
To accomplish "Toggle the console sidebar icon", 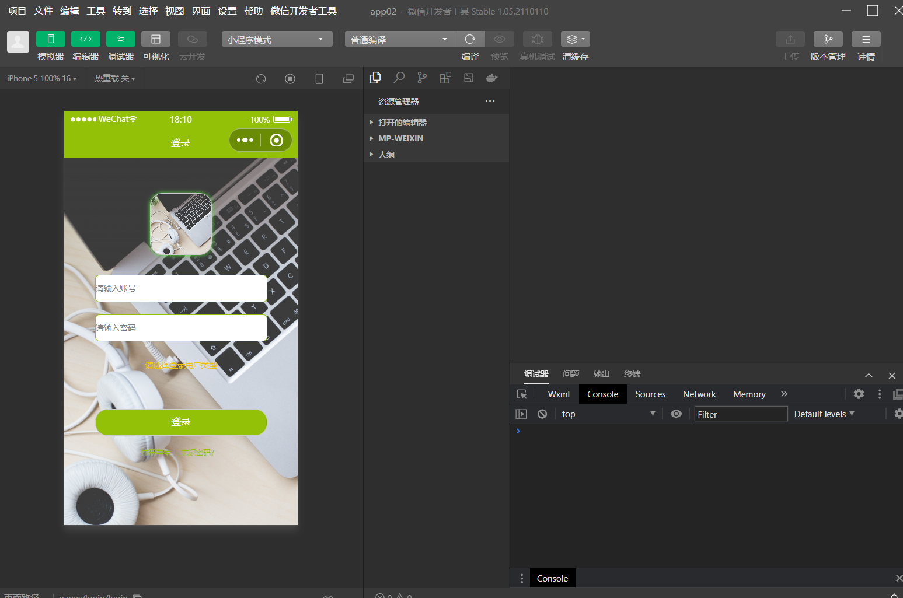I will 521,414.
